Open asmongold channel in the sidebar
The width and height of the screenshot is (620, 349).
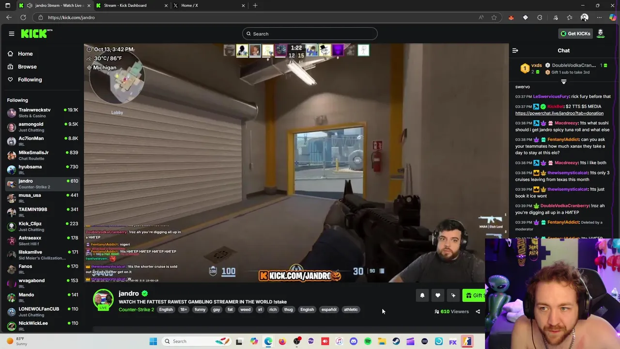click(x=42, y=127)
